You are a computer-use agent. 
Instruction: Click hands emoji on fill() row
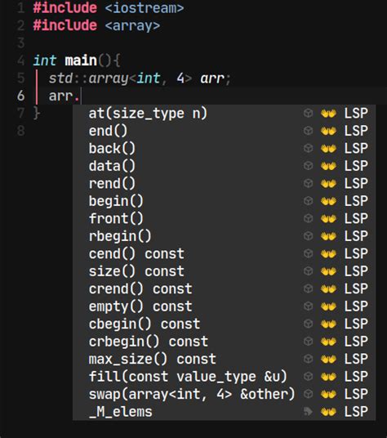tap(328, 377)
